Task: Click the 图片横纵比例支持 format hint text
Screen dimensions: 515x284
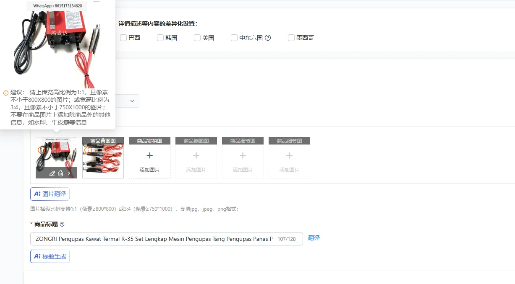Action: coord(134,209)
